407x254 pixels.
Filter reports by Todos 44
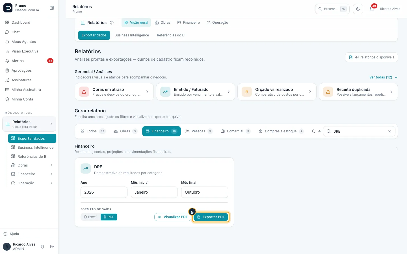[x=93, y=131]
